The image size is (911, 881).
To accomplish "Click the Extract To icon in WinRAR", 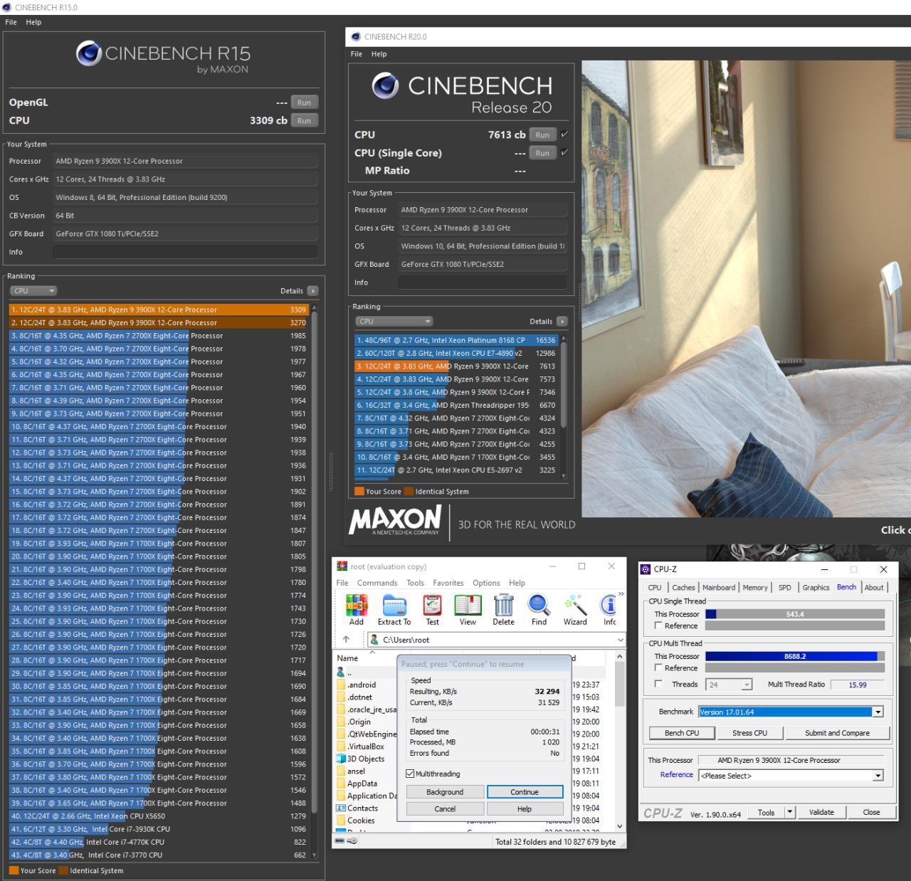I will 394,605.
